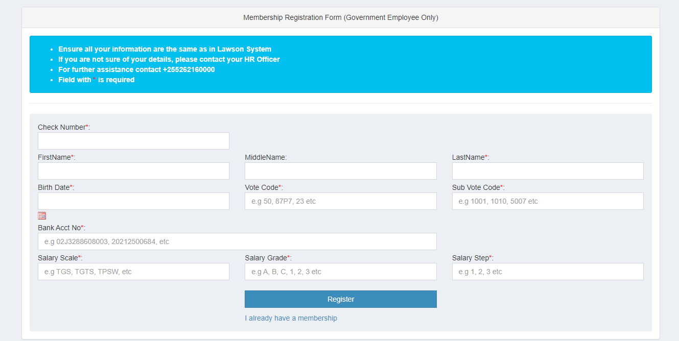Viewport: 679px width, 341px height.
Task: Click the Register button
Action: (x=340, y=299)
